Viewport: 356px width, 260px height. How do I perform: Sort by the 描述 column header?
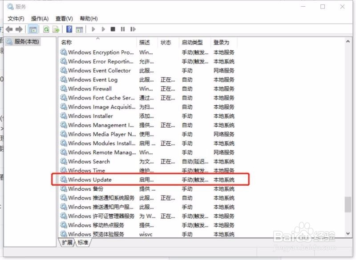[x=147, y=42]
